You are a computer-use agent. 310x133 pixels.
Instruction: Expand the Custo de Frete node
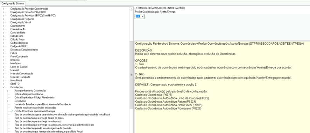click(x=3, y=33)
